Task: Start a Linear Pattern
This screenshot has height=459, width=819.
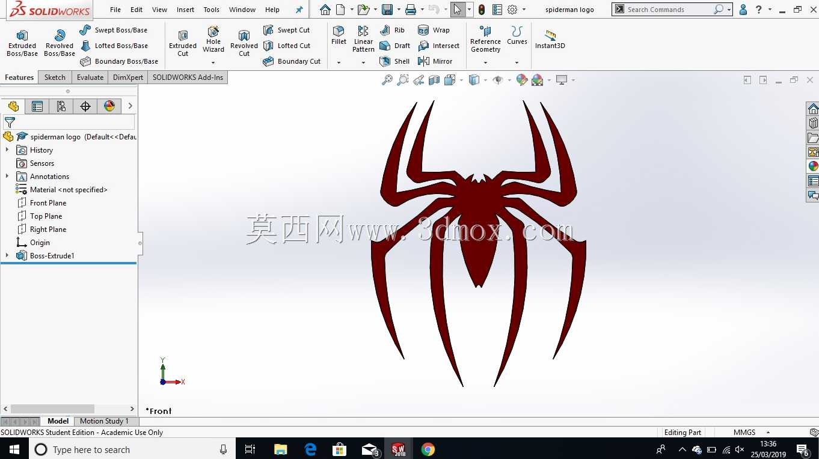Action: coord(363,40)
